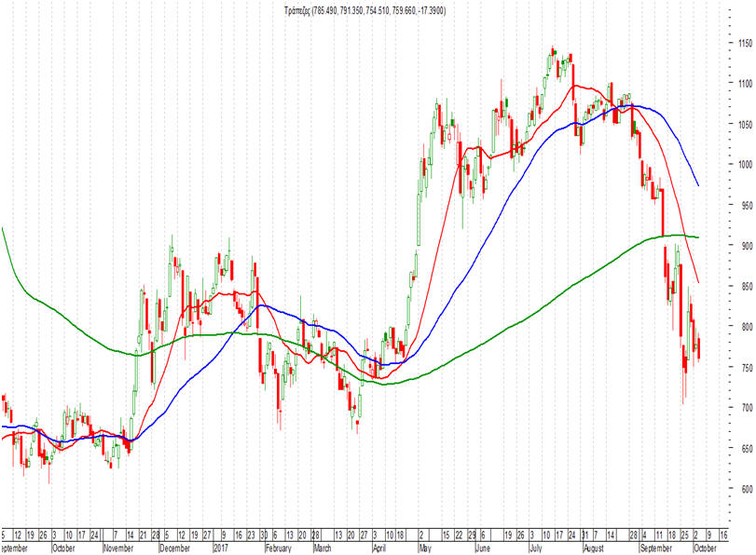Click the 700 price axis label
Screen dimensions: 756x555
tap(747, 408)
